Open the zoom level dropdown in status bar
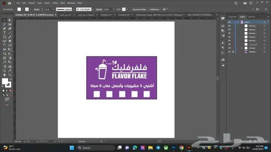 24,142
